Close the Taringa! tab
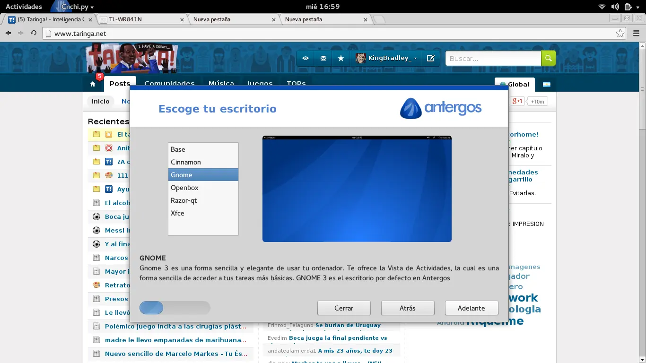646x363 pixels. point(90,20)
